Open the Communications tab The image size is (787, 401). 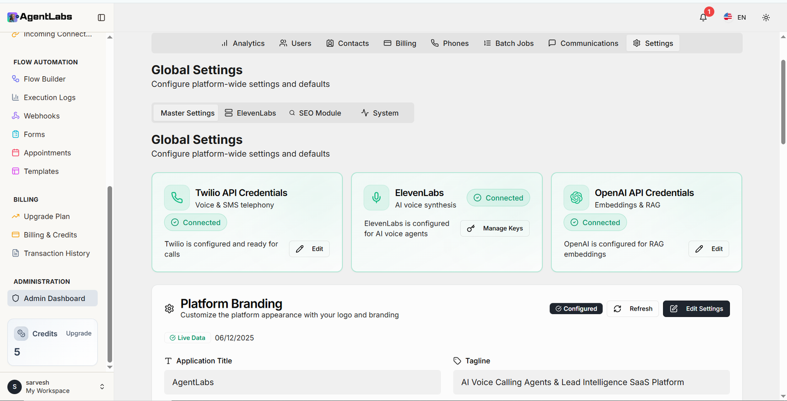pos(583,43)
